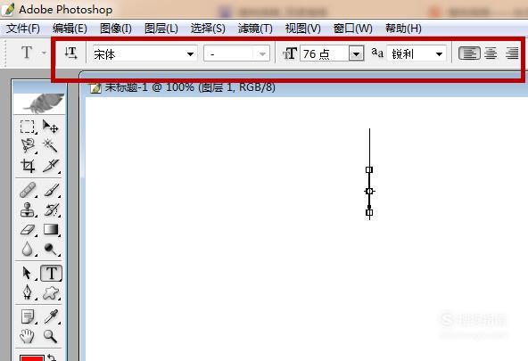528x361 pixels.
Task: Select the Zoom magnifier tool
Action: pos(51,336)
